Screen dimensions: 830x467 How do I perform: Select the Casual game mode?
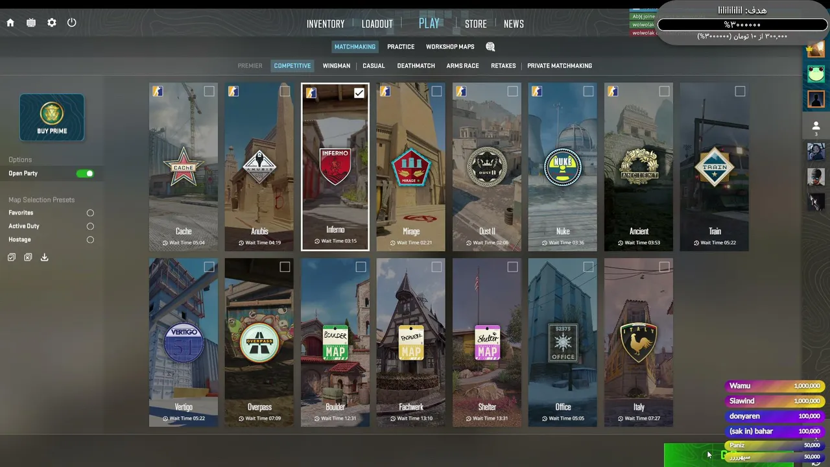(373, 66)
